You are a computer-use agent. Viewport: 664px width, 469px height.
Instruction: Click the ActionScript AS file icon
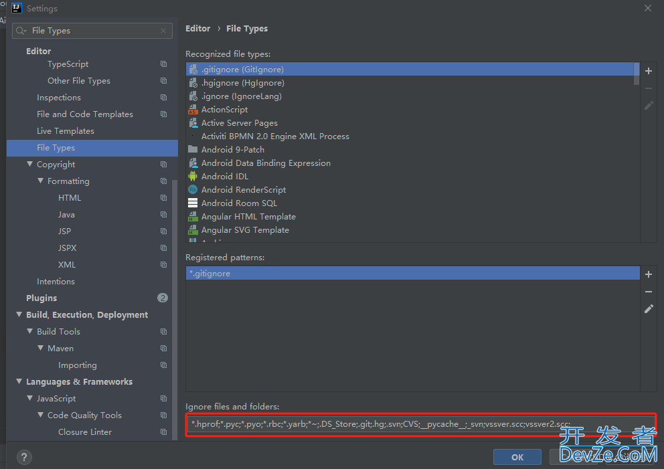point(193,110)
